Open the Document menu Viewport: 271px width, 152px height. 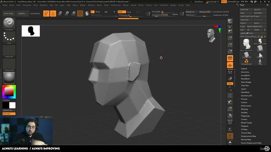27,5
